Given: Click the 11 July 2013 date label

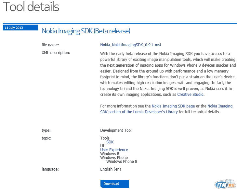Looking at the screenshot, I should [x=20, y=28].
